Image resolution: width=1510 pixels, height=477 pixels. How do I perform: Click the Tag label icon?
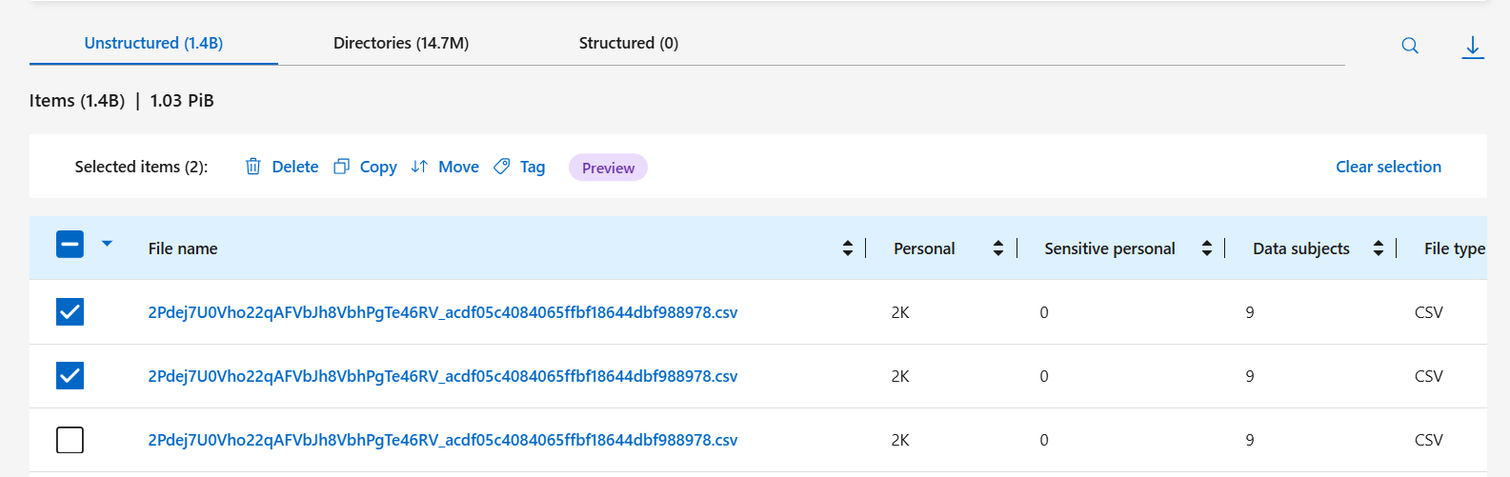coord(502,167)
